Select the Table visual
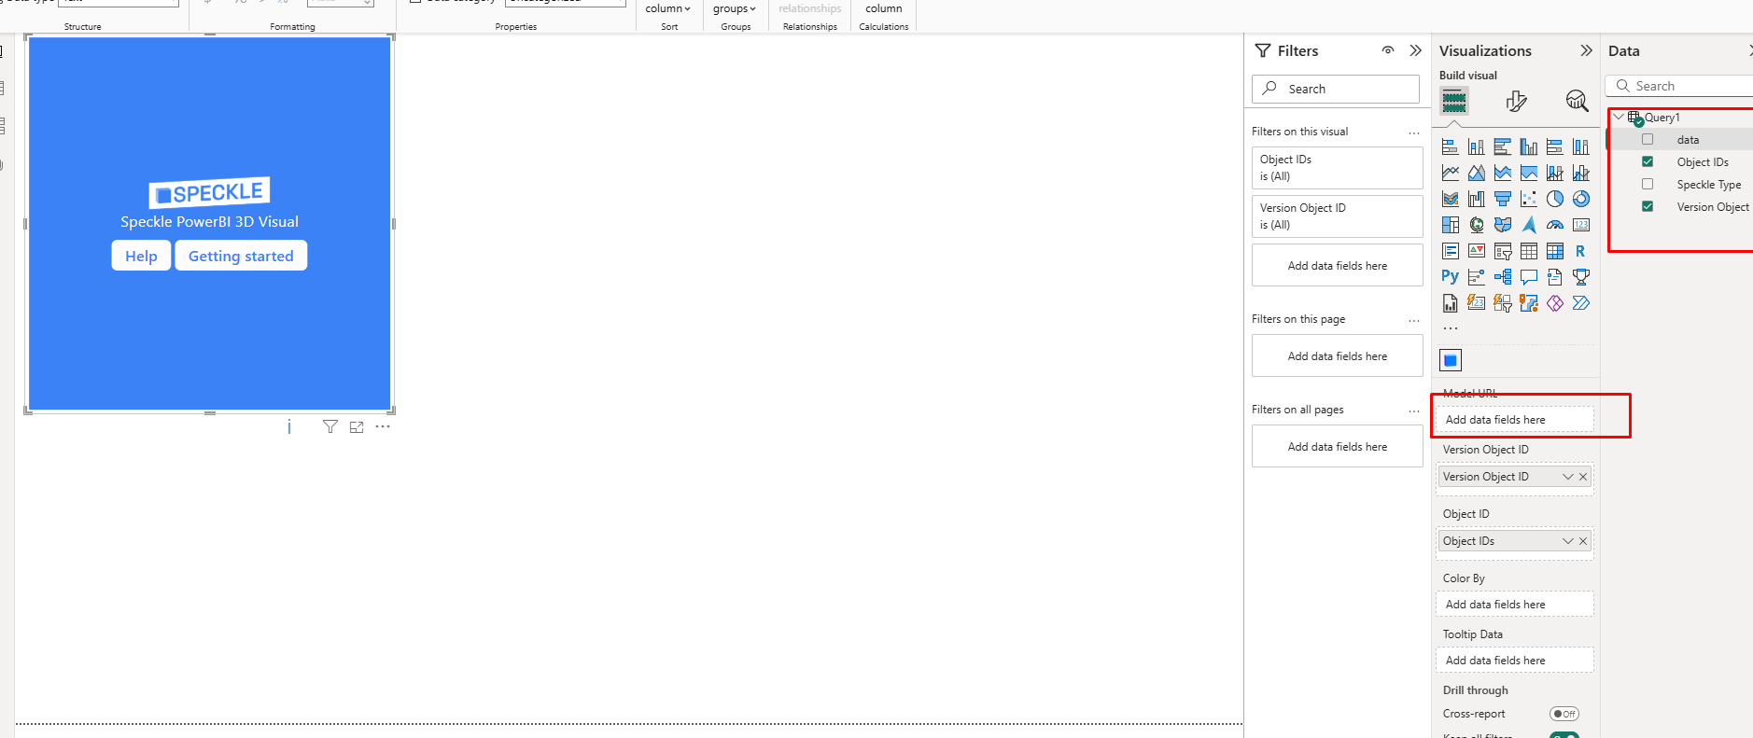This screenshot has height=738, width=1753. coord(1528,251)
